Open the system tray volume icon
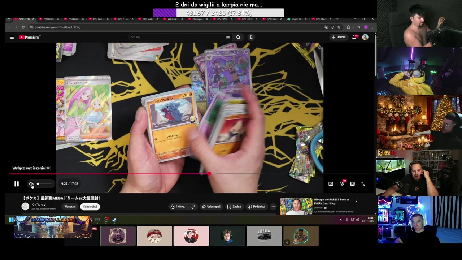The width and height of the screenshot is (462, 260). click(358, 220)
